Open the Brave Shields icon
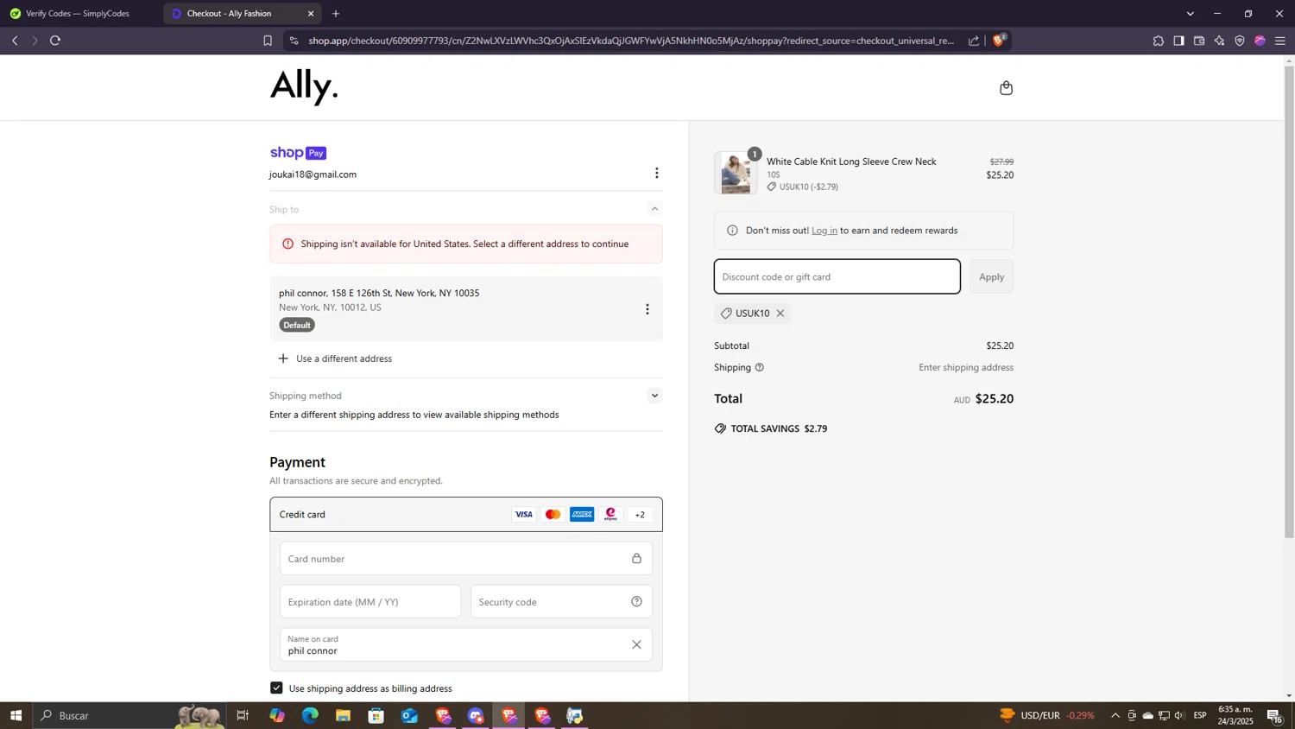Screen dimensions: 1295x729 [x=999, y=40]
